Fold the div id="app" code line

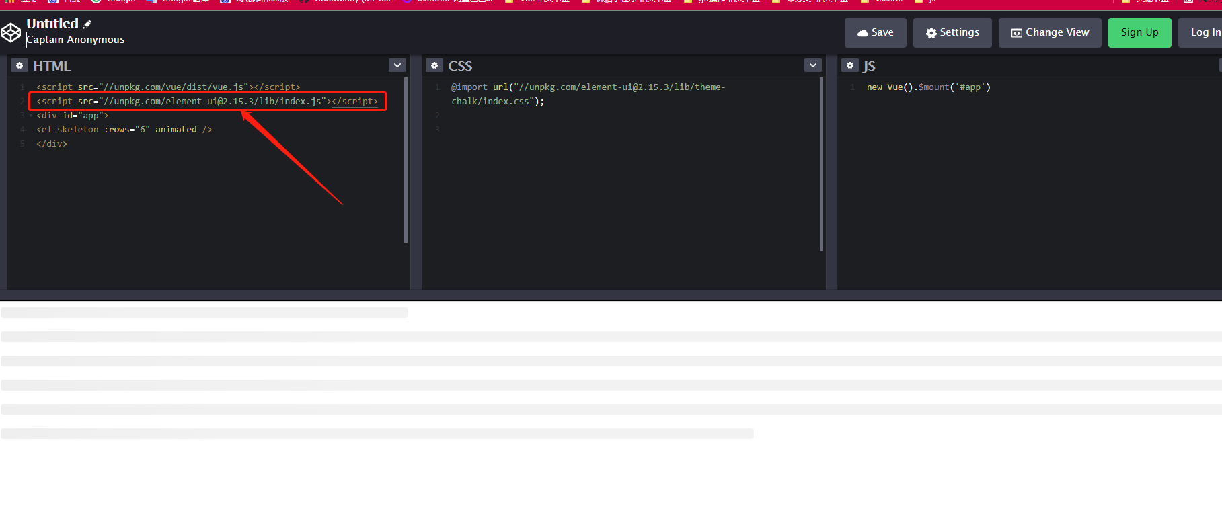[x=31, y=116]
